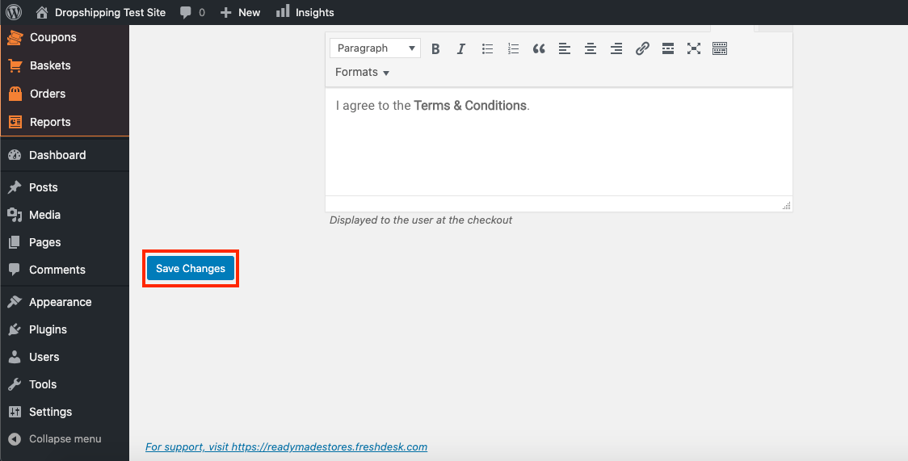The width and height of the screenshot is (908, 461).
Task: Insert or edit link icon
Action: pyautogui.click(x=642, y=48)
